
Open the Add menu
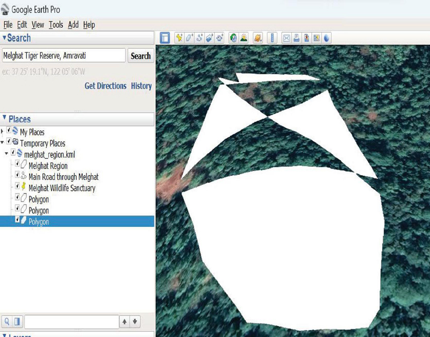point(73,25)
